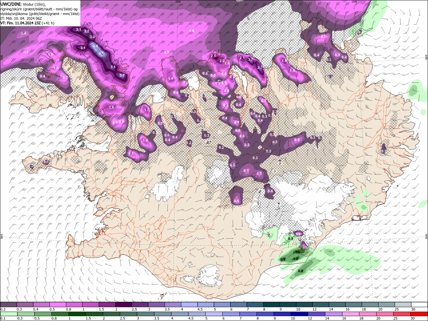Click the '3.4' value in the light-blue snow core
This screenshot has width=428, height=321.
(95, 45)
